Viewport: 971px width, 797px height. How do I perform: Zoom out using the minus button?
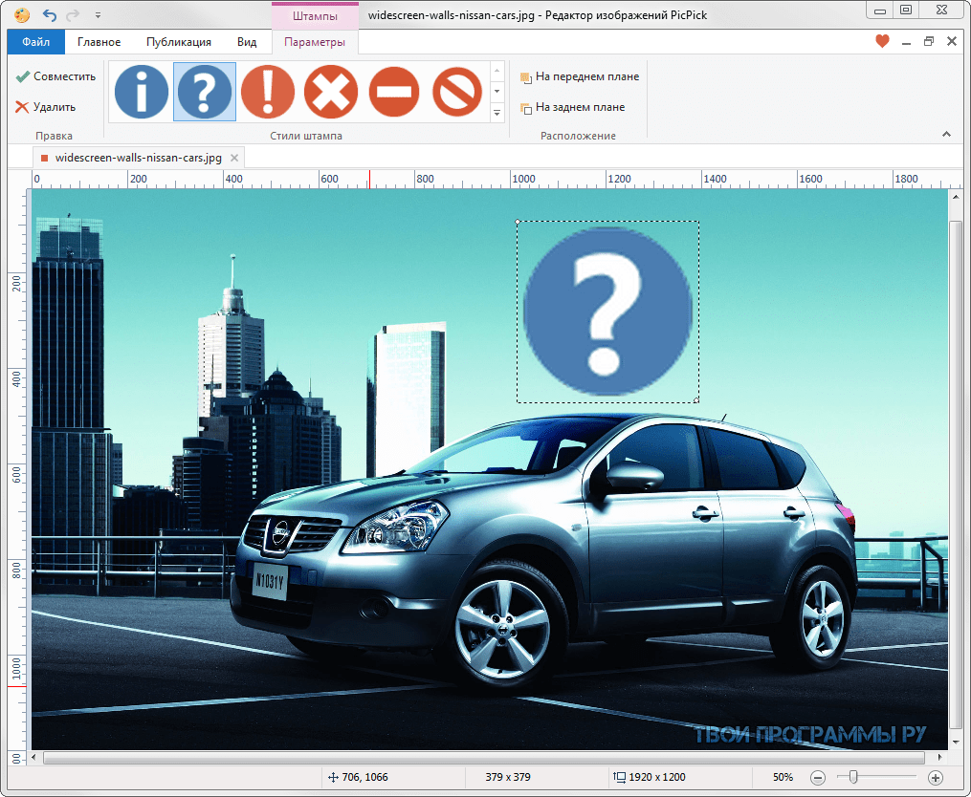[x=818, y=778]
